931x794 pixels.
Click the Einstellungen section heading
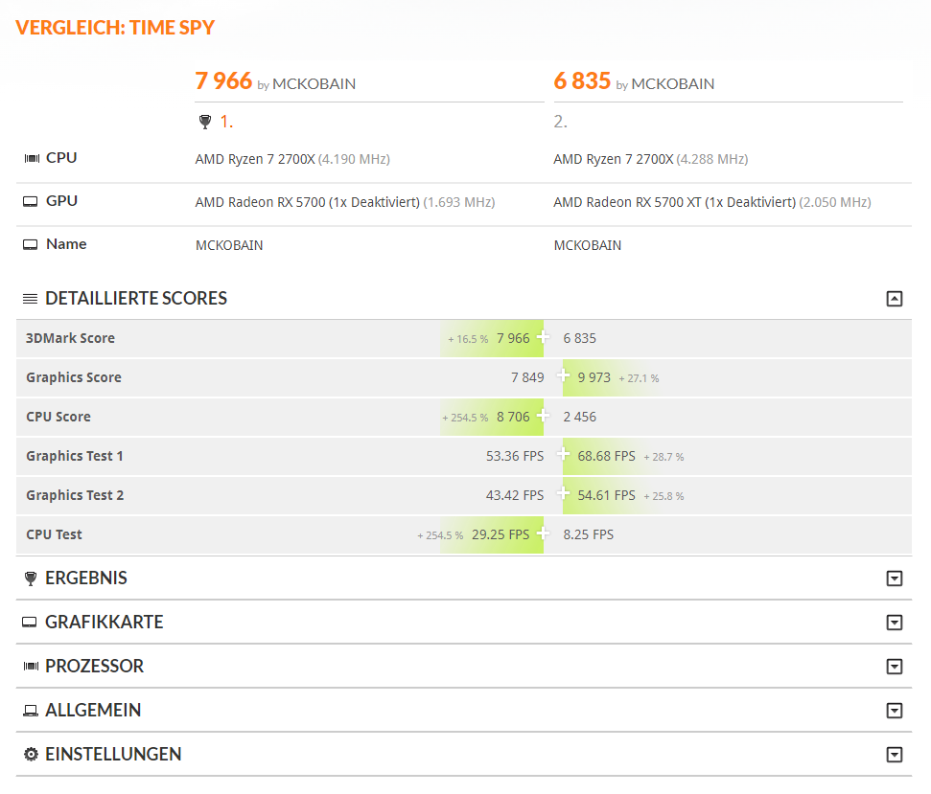(x=113, y=755)
